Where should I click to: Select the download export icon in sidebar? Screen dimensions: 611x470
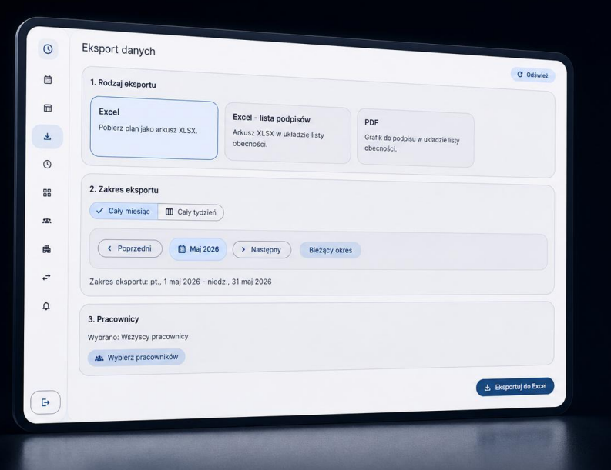[48, 137]
